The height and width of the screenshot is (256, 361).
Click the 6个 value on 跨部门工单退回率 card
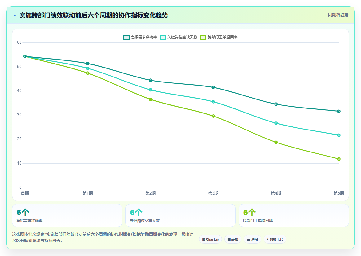click(249, 212)
